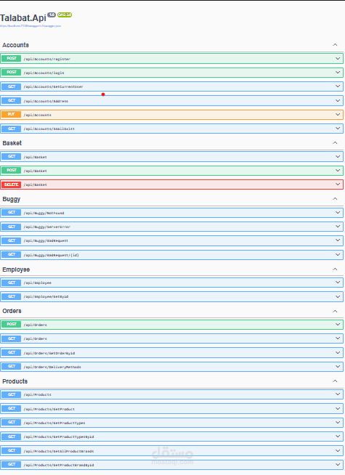This screenshot has width=345, height=475.
Task: Click the /api/Accounts/EmailExist path text
Action: (x=49, y=129)
